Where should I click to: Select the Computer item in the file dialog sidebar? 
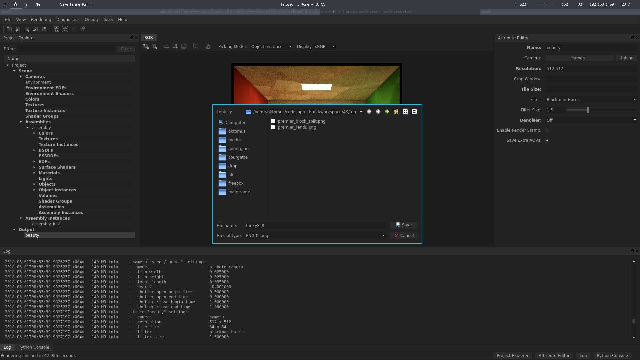(x=235, y=122)
